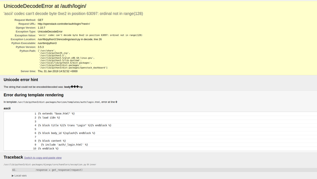Image resolution: width=317 pixels, height=179 pixels.
Task: Select the Traceback heading
Action: click(13, 157)
